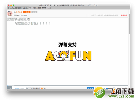Send danmaku with blue 发送 button
137x101 pixels.
pos(90,88)
